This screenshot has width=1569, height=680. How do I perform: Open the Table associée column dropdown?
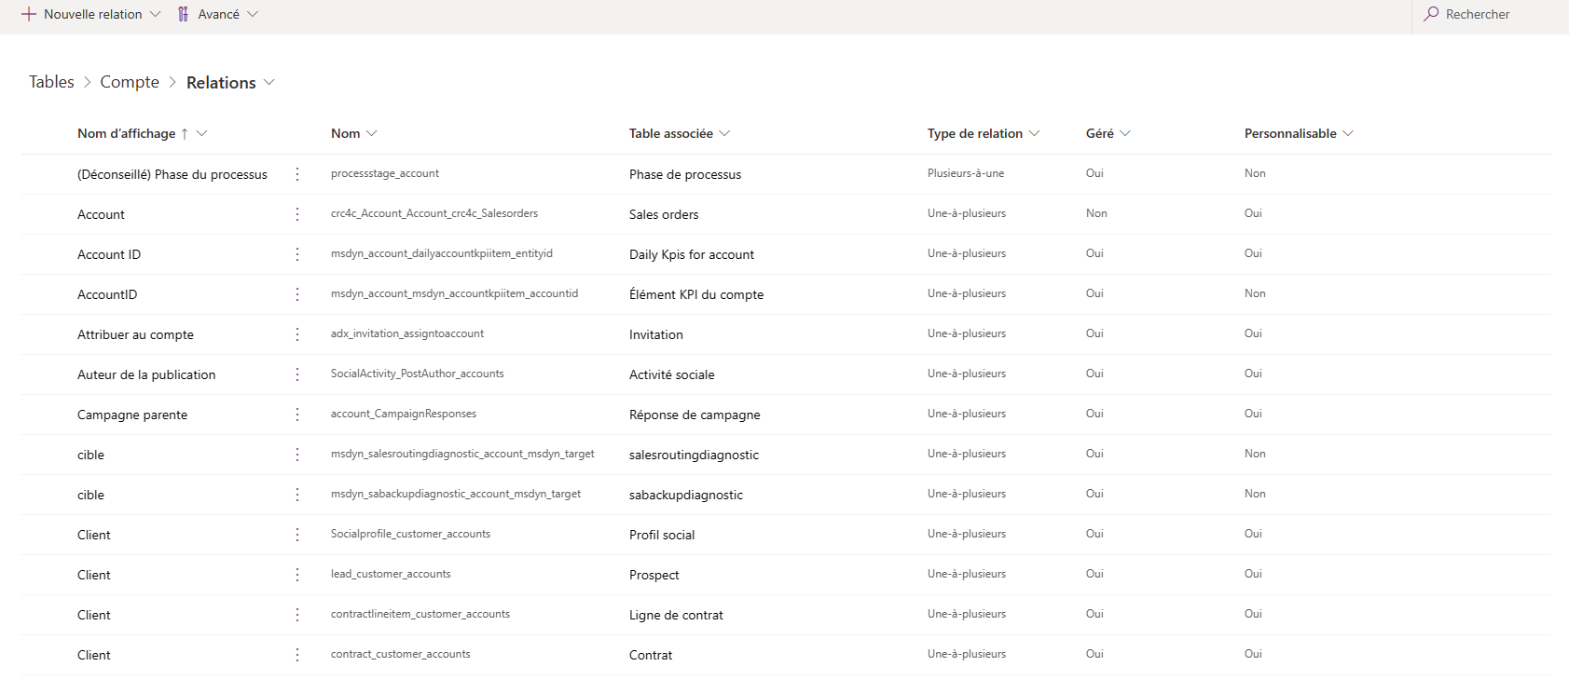coord(724,133)
